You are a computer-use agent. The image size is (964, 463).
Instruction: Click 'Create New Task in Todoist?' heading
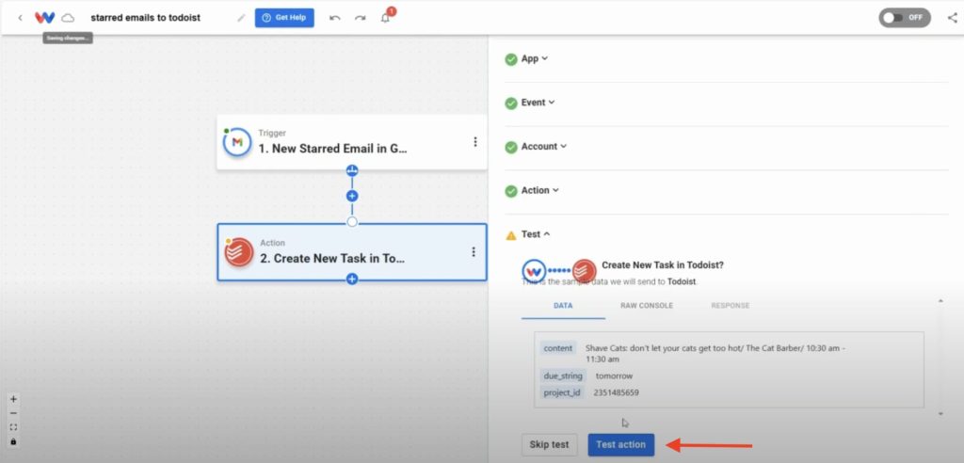tap(663, 265)
